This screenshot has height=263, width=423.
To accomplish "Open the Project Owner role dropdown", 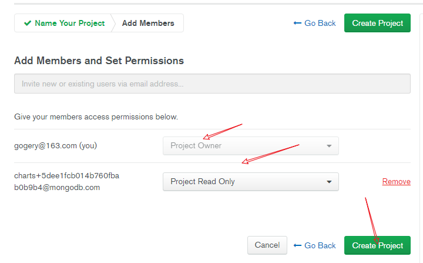I will (x=251, y=146).
